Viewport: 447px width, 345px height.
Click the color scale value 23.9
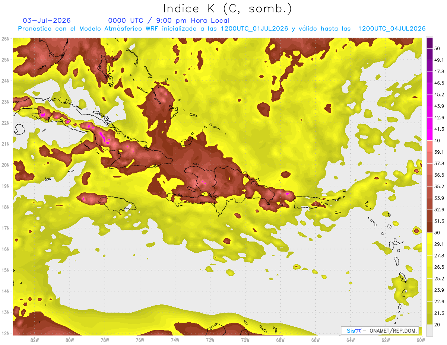click(439, 290)
